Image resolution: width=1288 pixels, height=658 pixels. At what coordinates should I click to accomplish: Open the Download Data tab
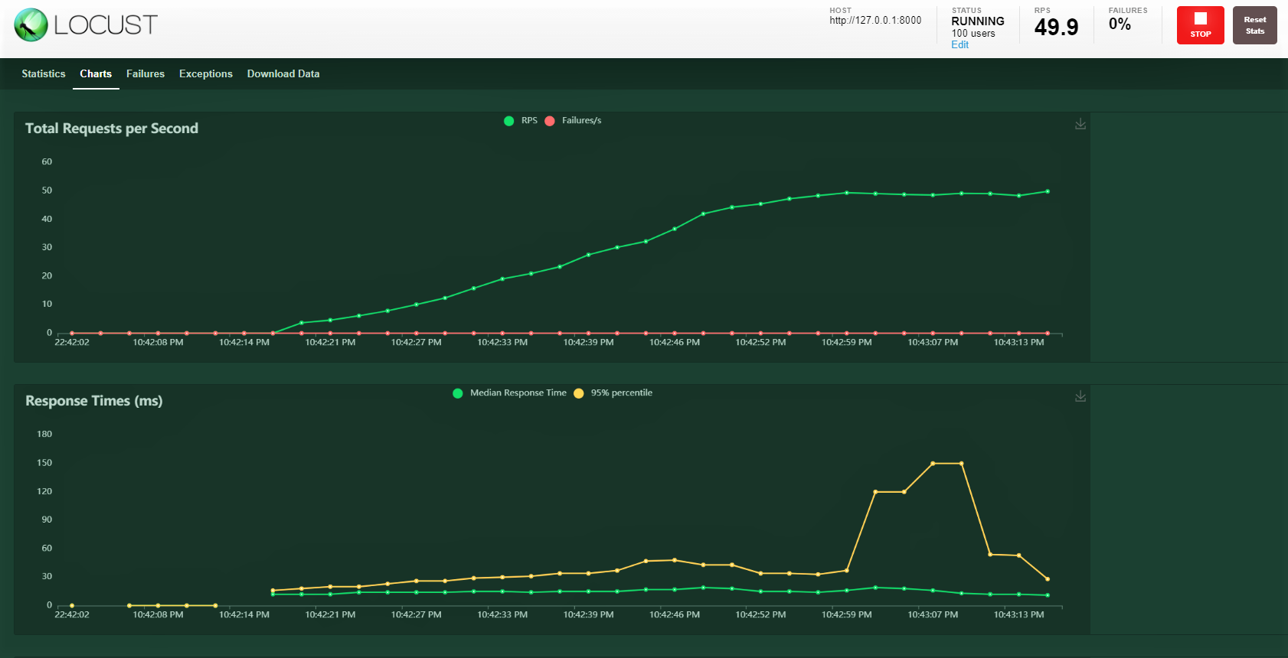tap(283, 74)
